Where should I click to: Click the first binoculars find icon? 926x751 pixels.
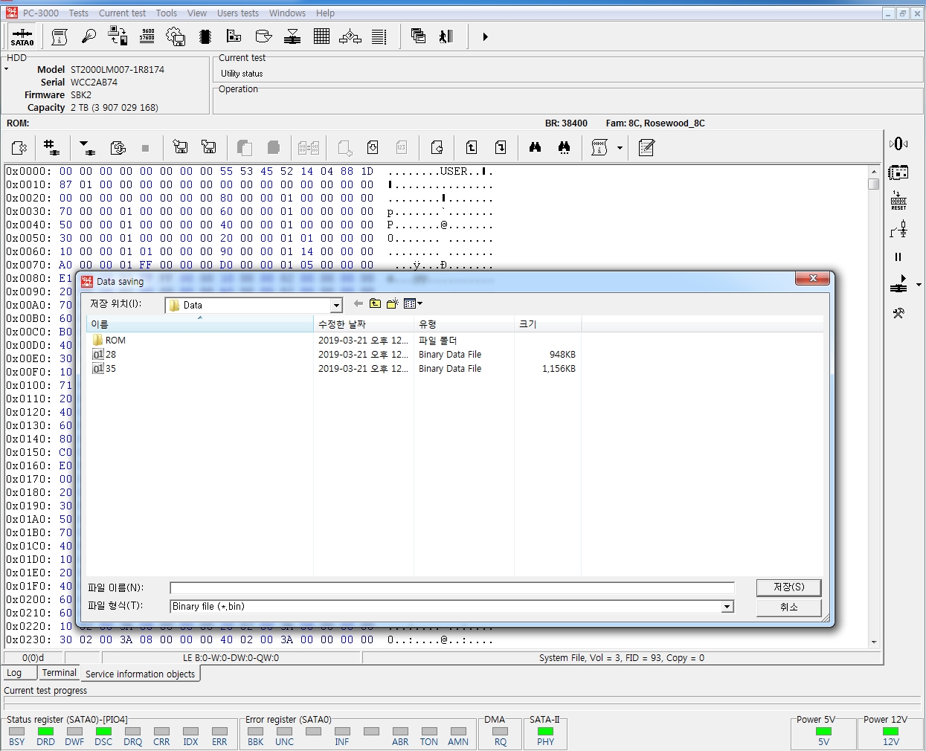535,147
